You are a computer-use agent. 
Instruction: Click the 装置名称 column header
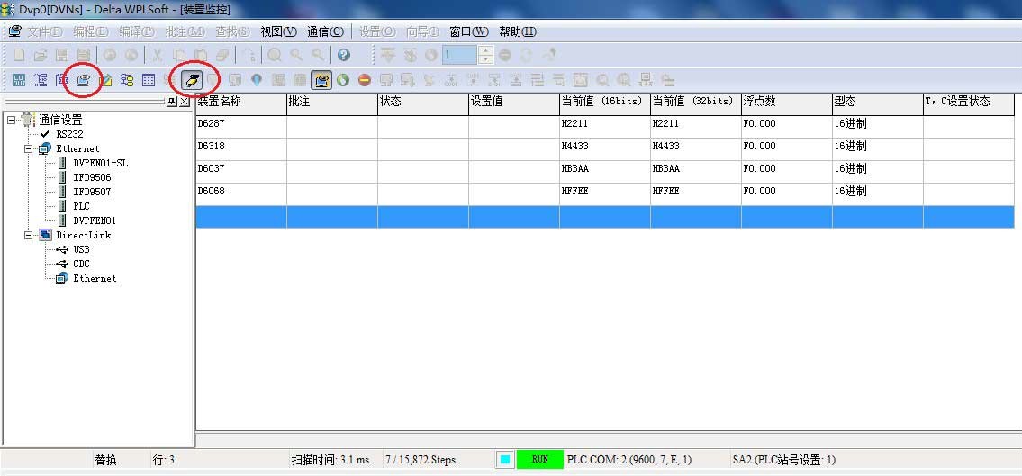(240, 102)
